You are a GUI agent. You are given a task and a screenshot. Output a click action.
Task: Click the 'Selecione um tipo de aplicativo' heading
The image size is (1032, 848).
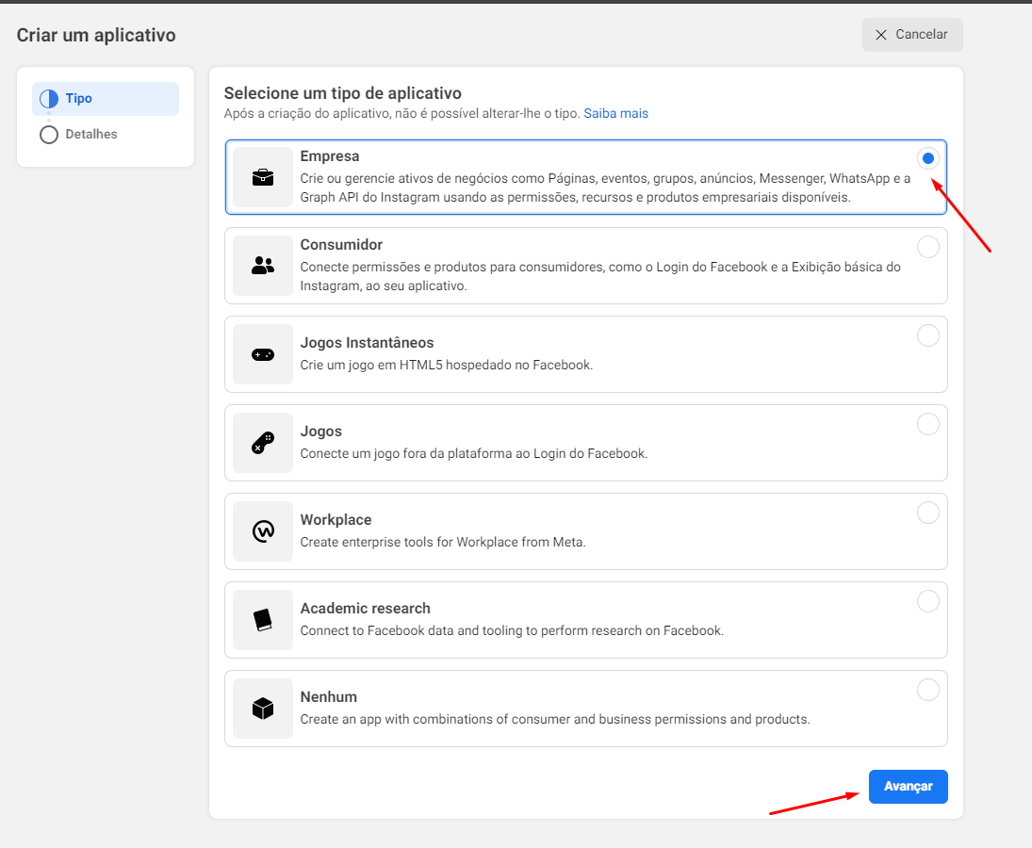(x=342, y=93)
